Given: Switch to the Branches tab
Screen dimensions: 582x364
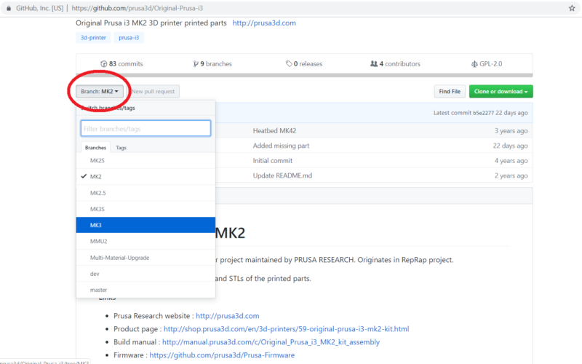Looking at the screenshot, I should tap(95, 147).
